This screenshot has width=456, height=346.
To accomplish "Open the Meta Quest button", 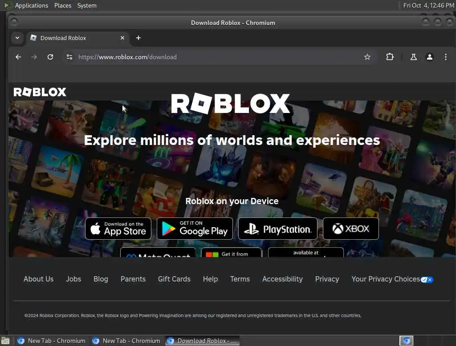I will (x=158, y=253).
